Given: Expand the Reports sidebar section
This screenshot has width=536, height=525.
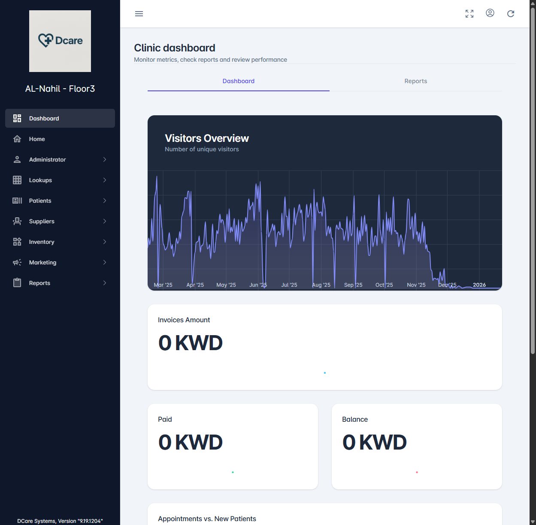Looking at the screenshot, I should (104, 283).
